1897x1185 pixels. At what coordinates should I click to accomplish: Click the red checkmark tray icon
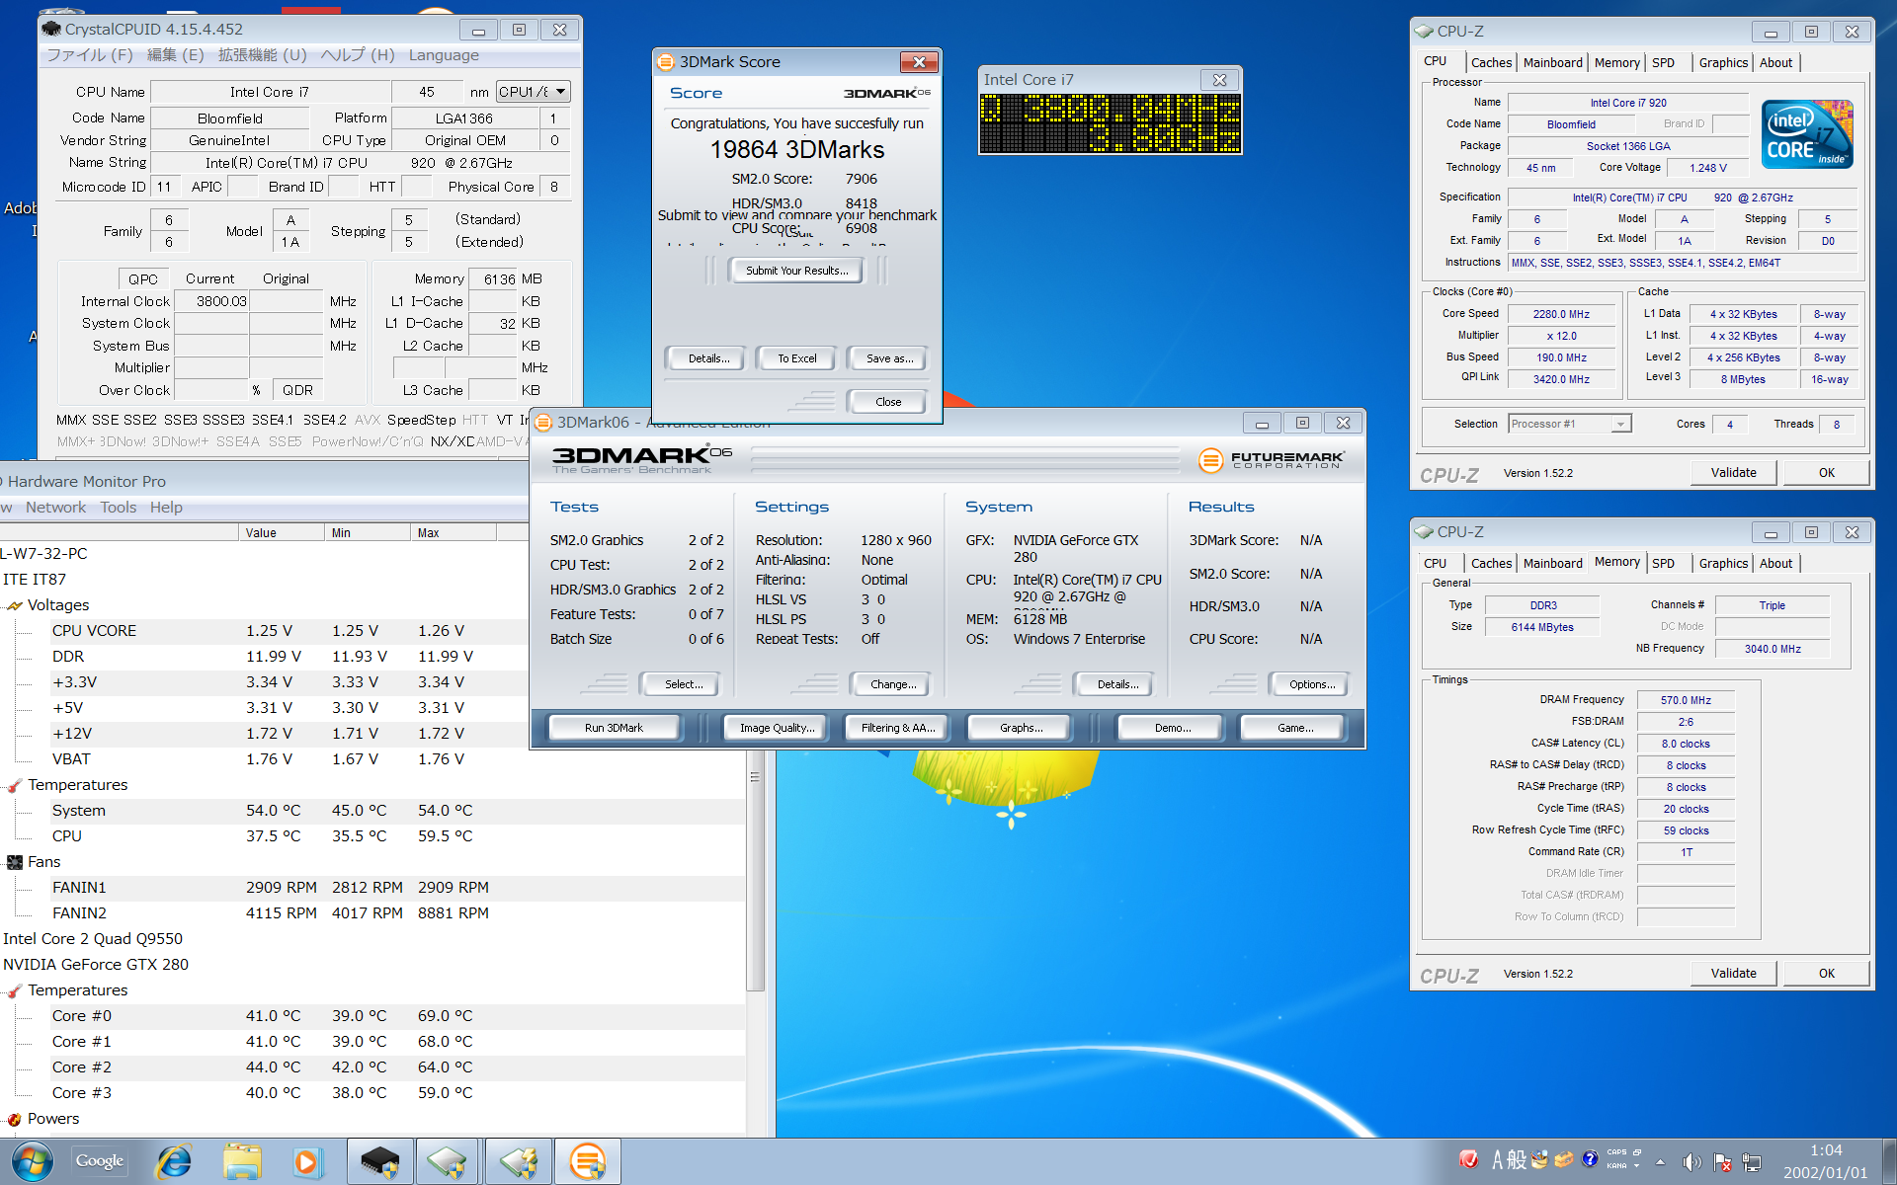pyautogui.click(x=1469, y=1159)
